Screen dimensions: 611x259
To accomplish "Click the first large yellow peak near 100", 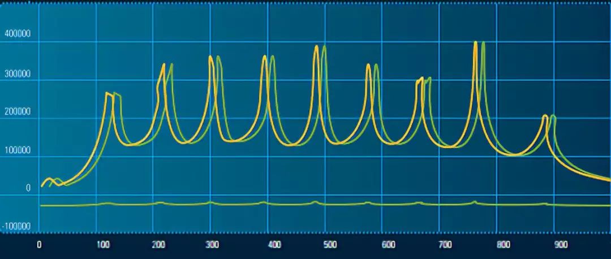I will tap(107, 93).
